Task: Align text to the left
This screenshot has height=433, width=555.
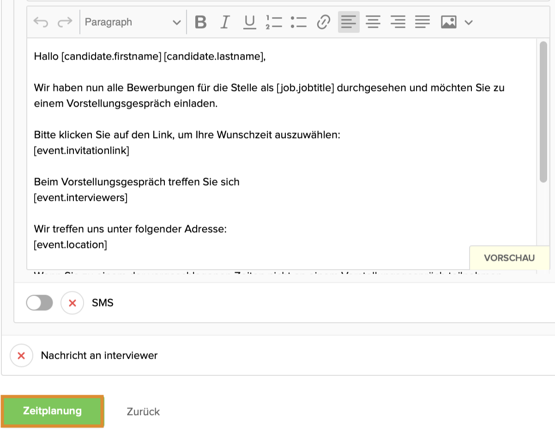Action: [349, 22]
